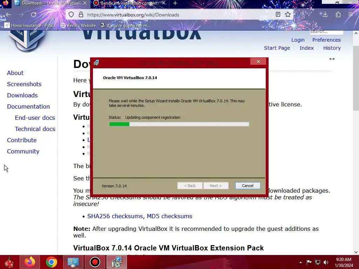Open Documentation in the sidebar
The width and height of the screenshot is (359, 269).
[28, 106]
